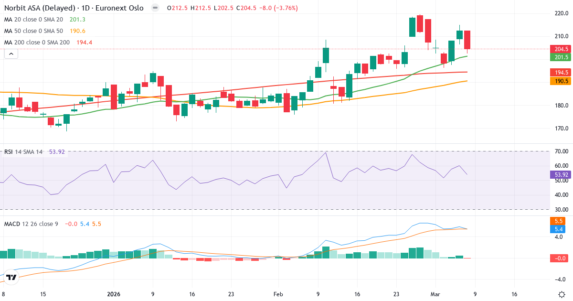The width and height of the screenshot is (573, 301).
Task: Click the market status pill icon beside title
Action: (155, 8)
